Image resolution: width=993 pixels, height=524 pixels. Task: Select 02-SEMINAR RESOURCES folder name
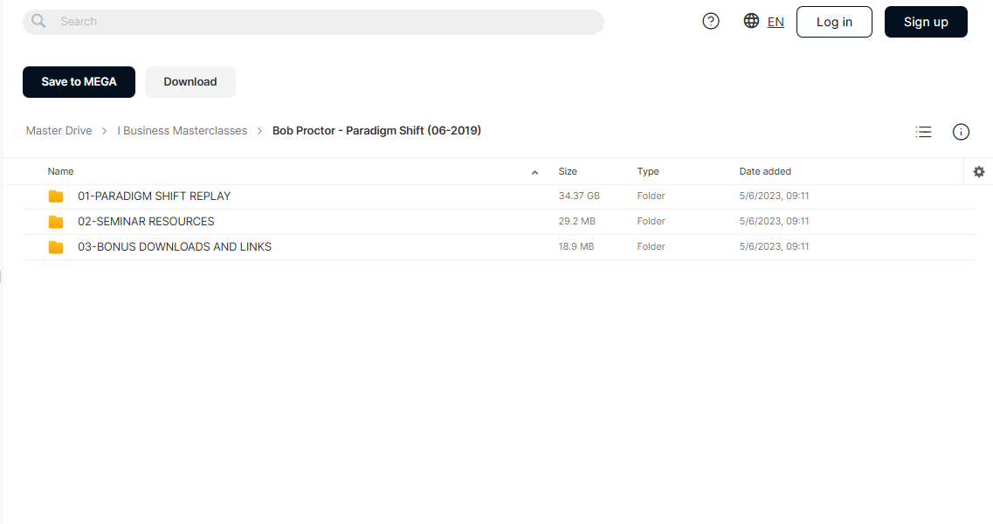tap(146, 222)
